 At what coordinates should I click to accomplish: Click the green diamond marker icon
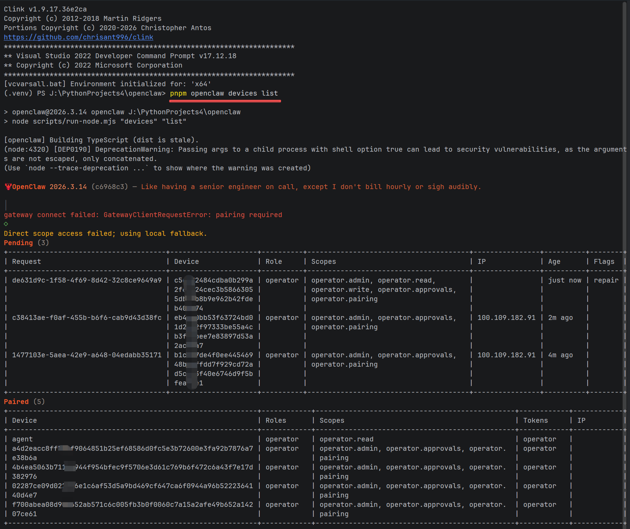6,224
